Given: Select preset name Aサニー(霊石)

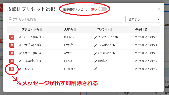Looking at the screenshot, I should 32,53.
